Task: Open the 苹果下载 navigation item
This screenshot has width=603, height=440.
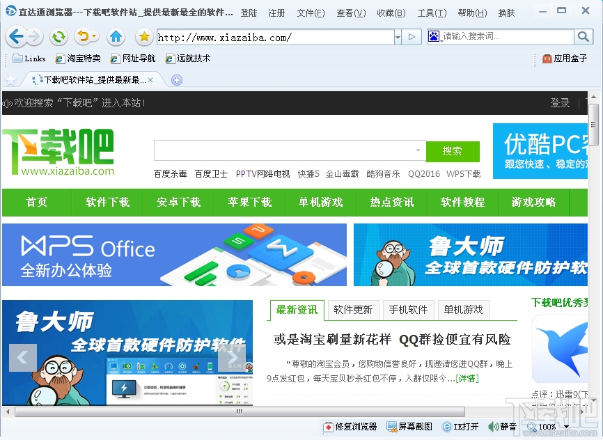Action: (x=249, y=203)
